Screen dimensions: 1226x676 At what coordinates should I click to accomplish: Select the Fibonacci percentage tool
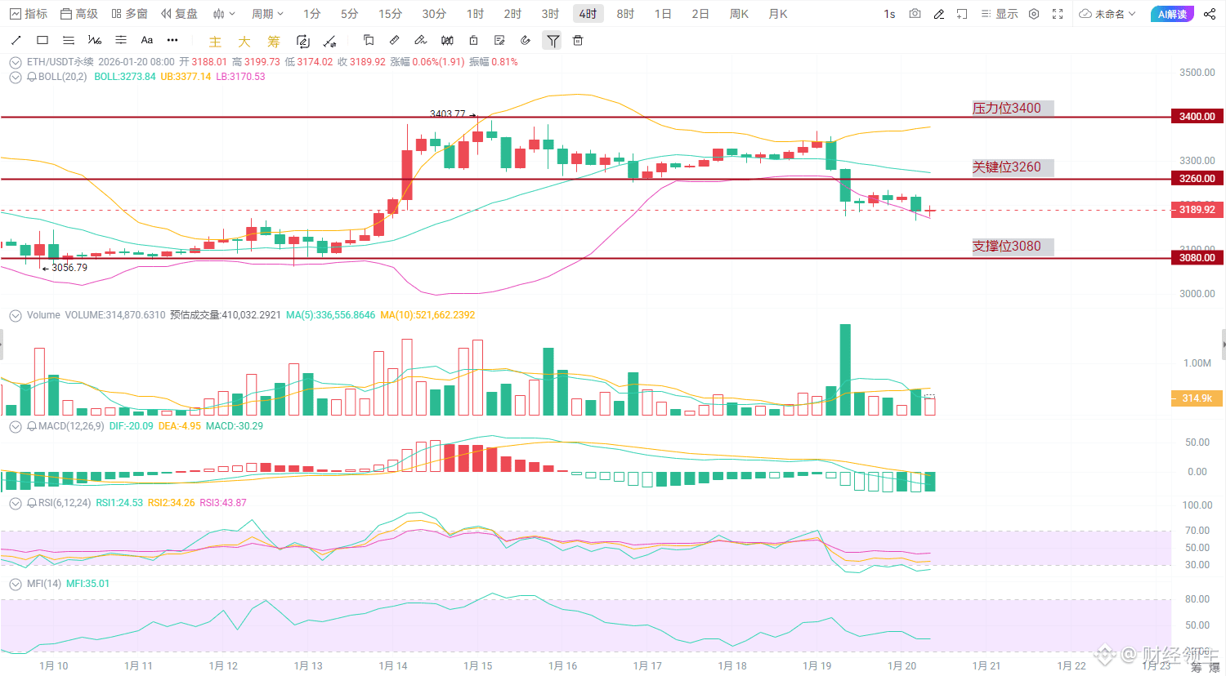95,40
